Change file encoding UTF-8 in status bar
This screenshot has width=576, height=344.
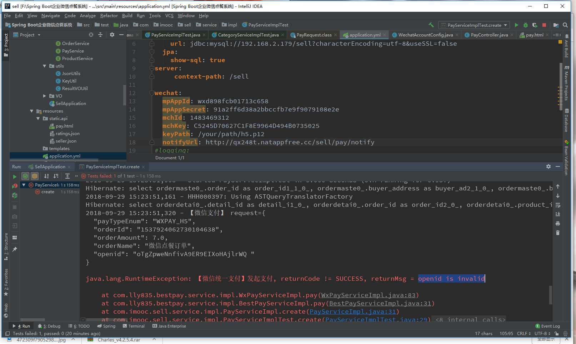point(542,334)
